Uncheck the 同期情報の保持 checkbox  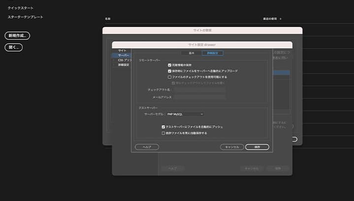(170, 65)
